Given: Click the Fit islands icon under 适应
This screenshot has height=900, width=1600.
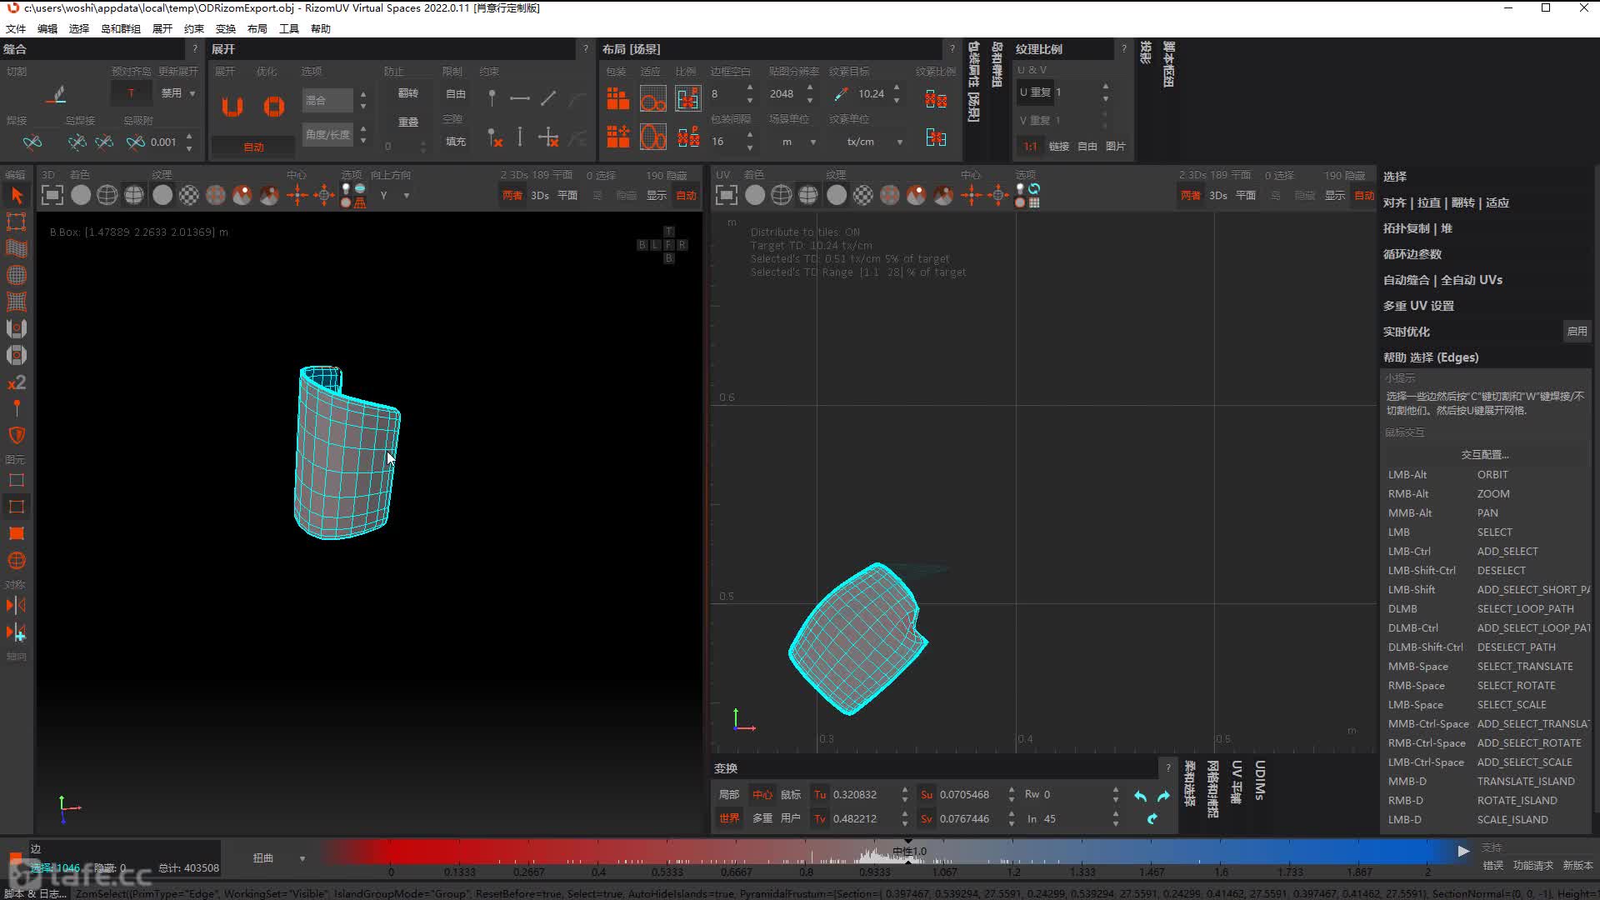Looking at the screenshot, I should [652, 99].
